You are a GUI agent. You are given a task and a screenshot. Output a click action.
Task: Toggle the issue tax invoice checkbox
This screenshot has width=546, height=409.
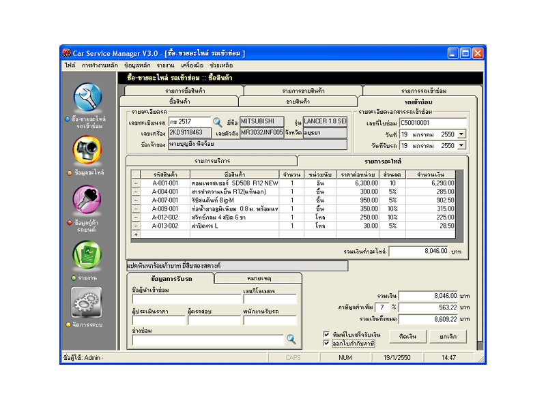[326, 344]
